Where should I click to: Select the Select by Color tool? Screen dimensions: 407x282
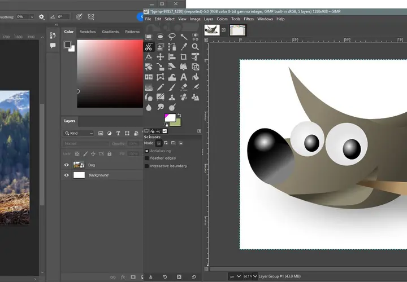(x=195, y=37)
